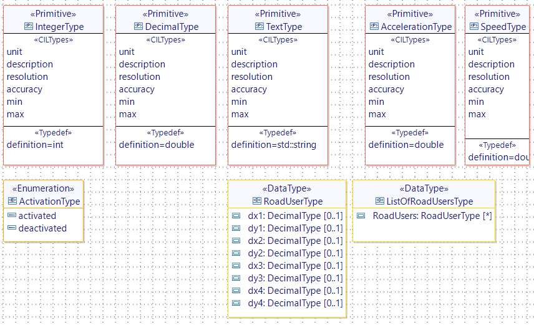
Task: Click definition=std::string in TextType
Action: (x=274, y=145)
